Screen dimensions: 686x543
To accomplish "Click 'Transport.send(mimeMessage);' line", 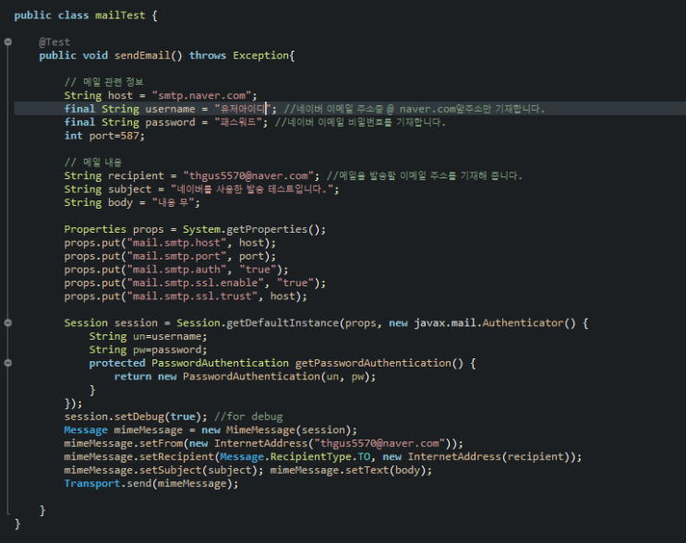I will tap(151, 484).
